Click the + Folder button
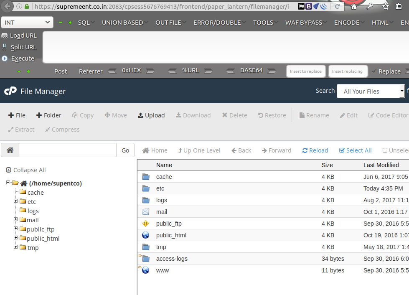The width and height of the screenshot is (409, 295). [x=49, y=115]
